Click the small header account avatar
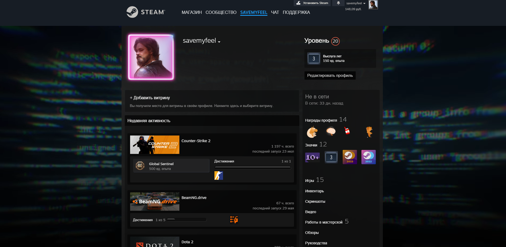This screenshot has height=247, width=506. pos(373,5)
